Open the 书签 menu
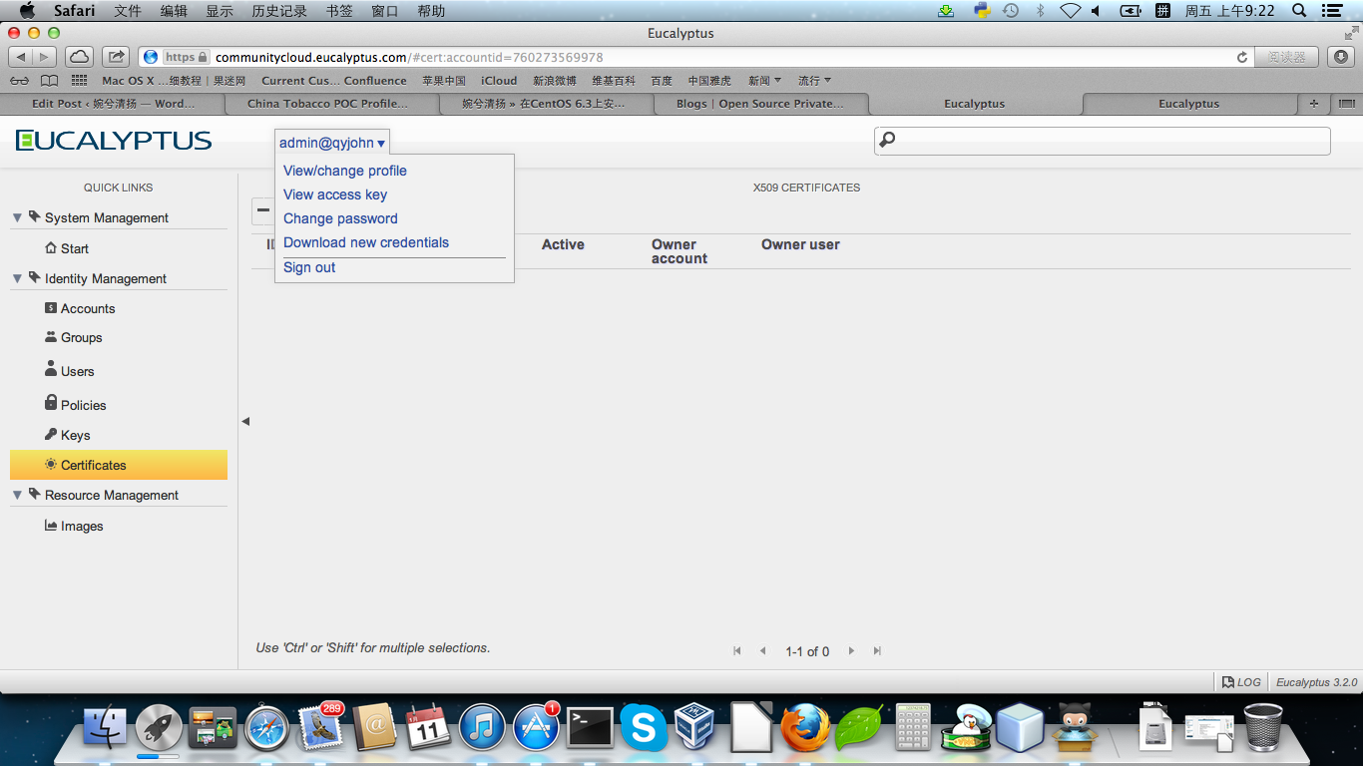 click(339, 11)
